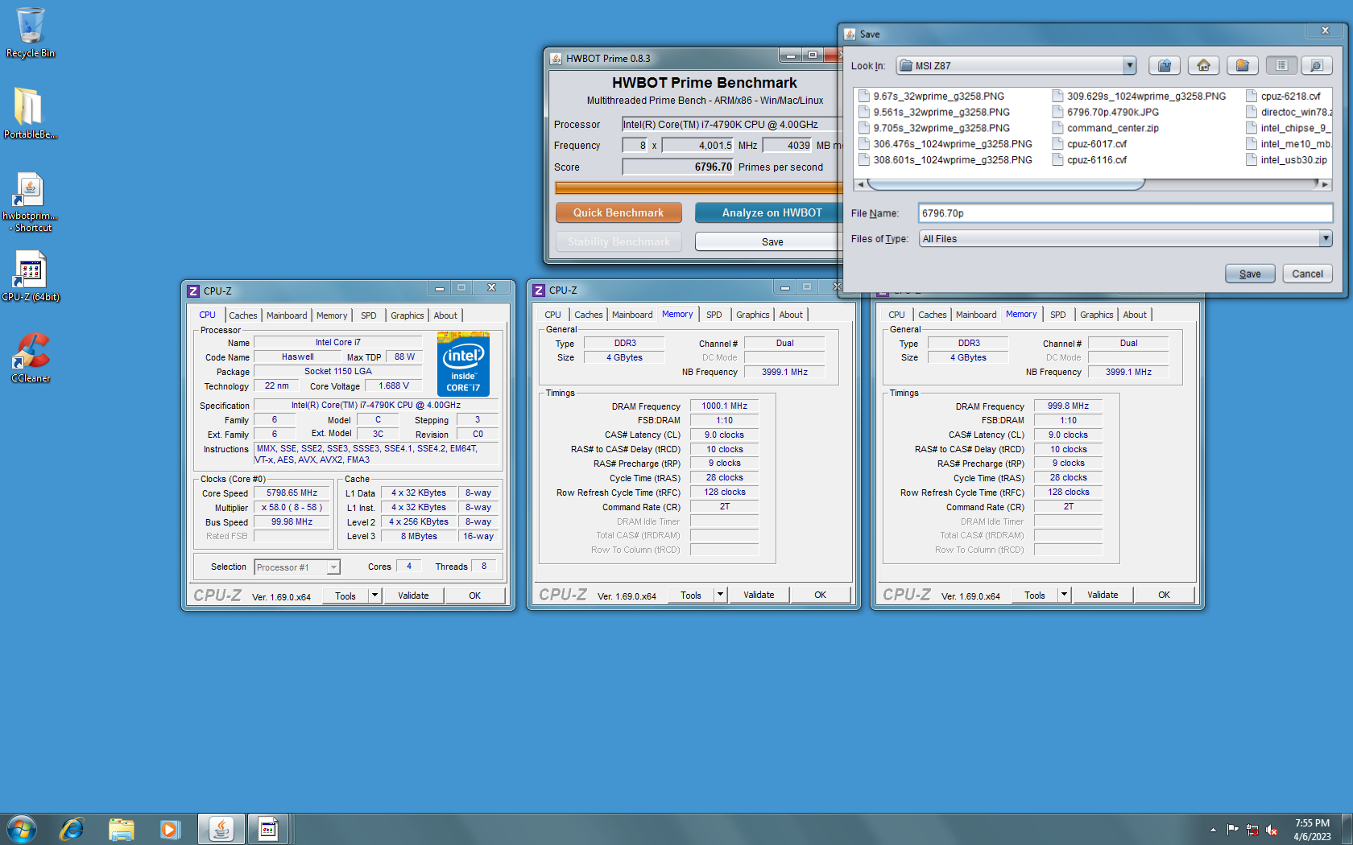Select file 308.601s_1024wprime_g3258.PNG
Screen dimensions: 1353x845
945,160
